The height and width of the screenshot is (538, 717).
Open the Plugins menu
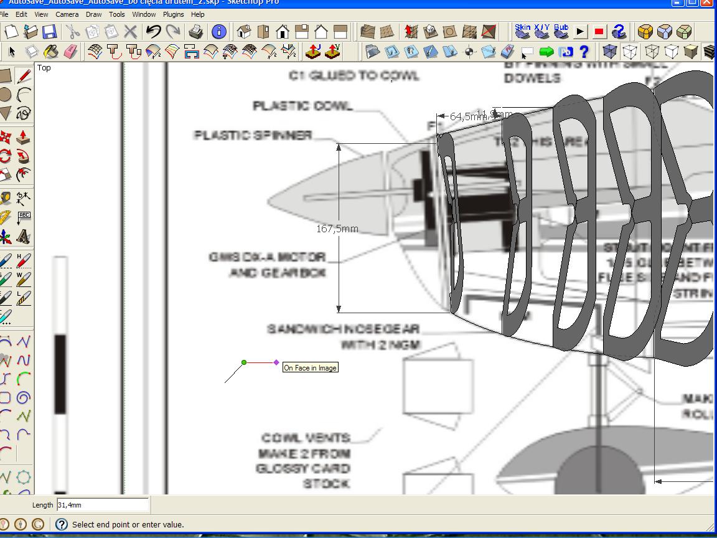click(x=173, y=14)
